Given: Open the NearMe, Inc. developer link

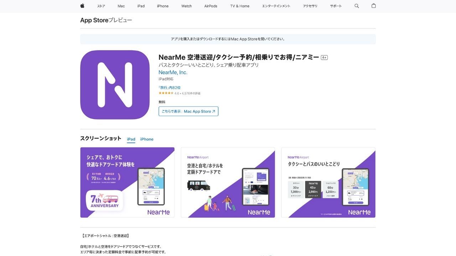Looking at the screenshot, I should click(173, 73).
